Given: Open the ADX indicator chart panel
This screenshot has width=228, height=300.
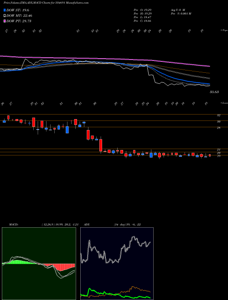Looking at the screenshot, I should tap(117, 264).
